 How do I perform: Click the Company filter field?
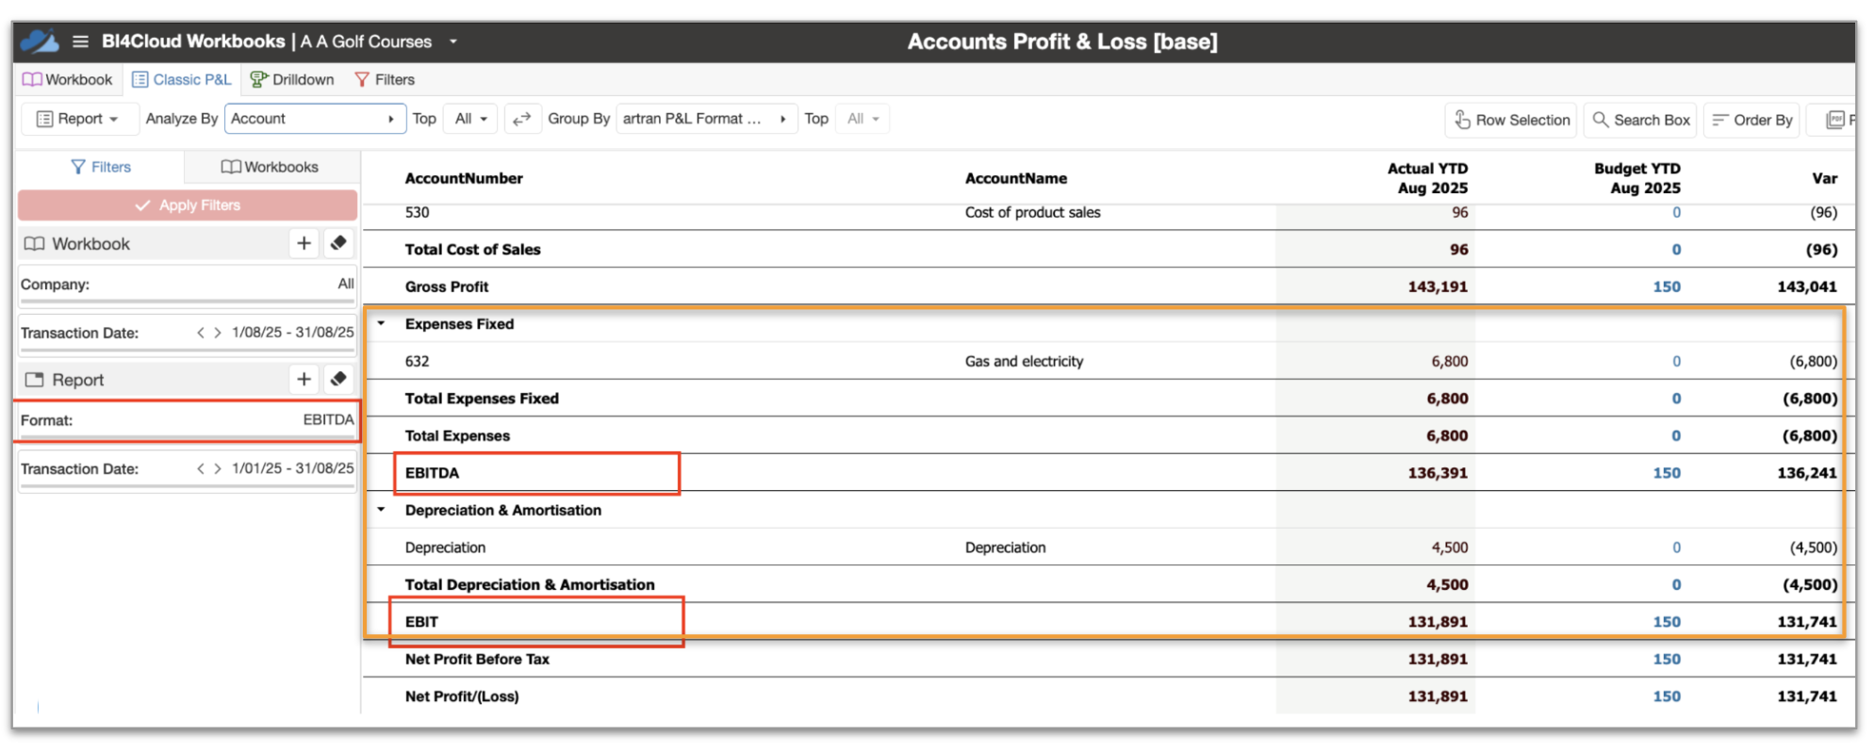pos(188,285)
